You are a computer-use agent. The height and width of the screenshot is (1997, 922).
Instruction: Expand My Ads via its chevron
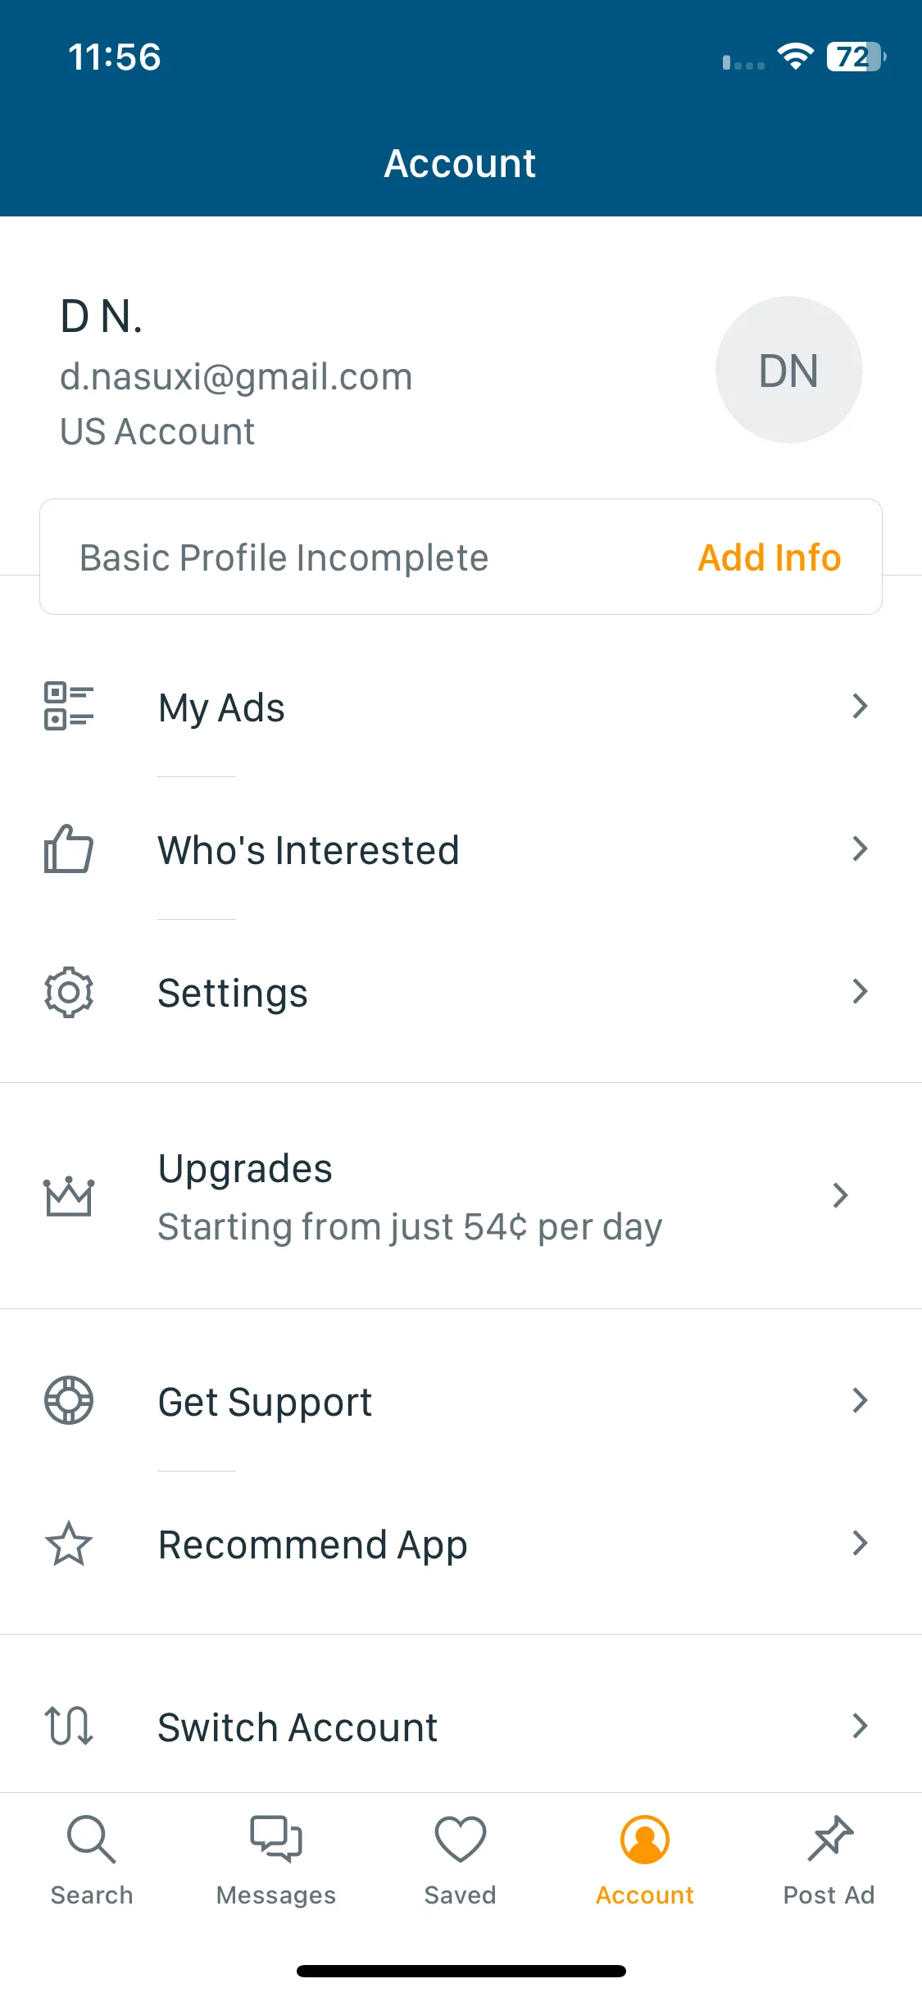click(x=860, y=706)
